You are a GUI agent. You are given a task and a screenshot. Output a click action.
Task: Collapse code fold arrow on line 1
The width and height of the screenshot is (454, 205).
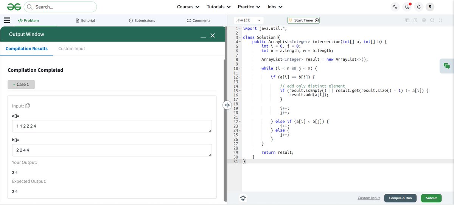[x=240, y=29]
